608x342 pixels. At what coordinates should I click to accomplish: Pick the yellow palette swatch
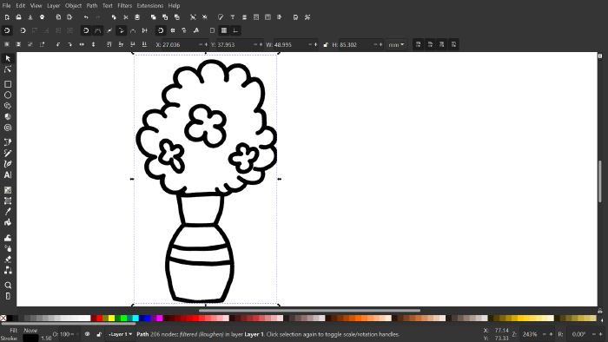pyautogui.click(x=112, y=318)
